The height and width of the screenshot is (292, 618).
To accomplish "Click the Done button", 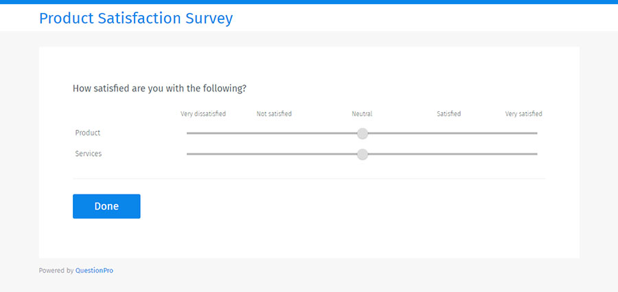I will [x=106, y=206].
